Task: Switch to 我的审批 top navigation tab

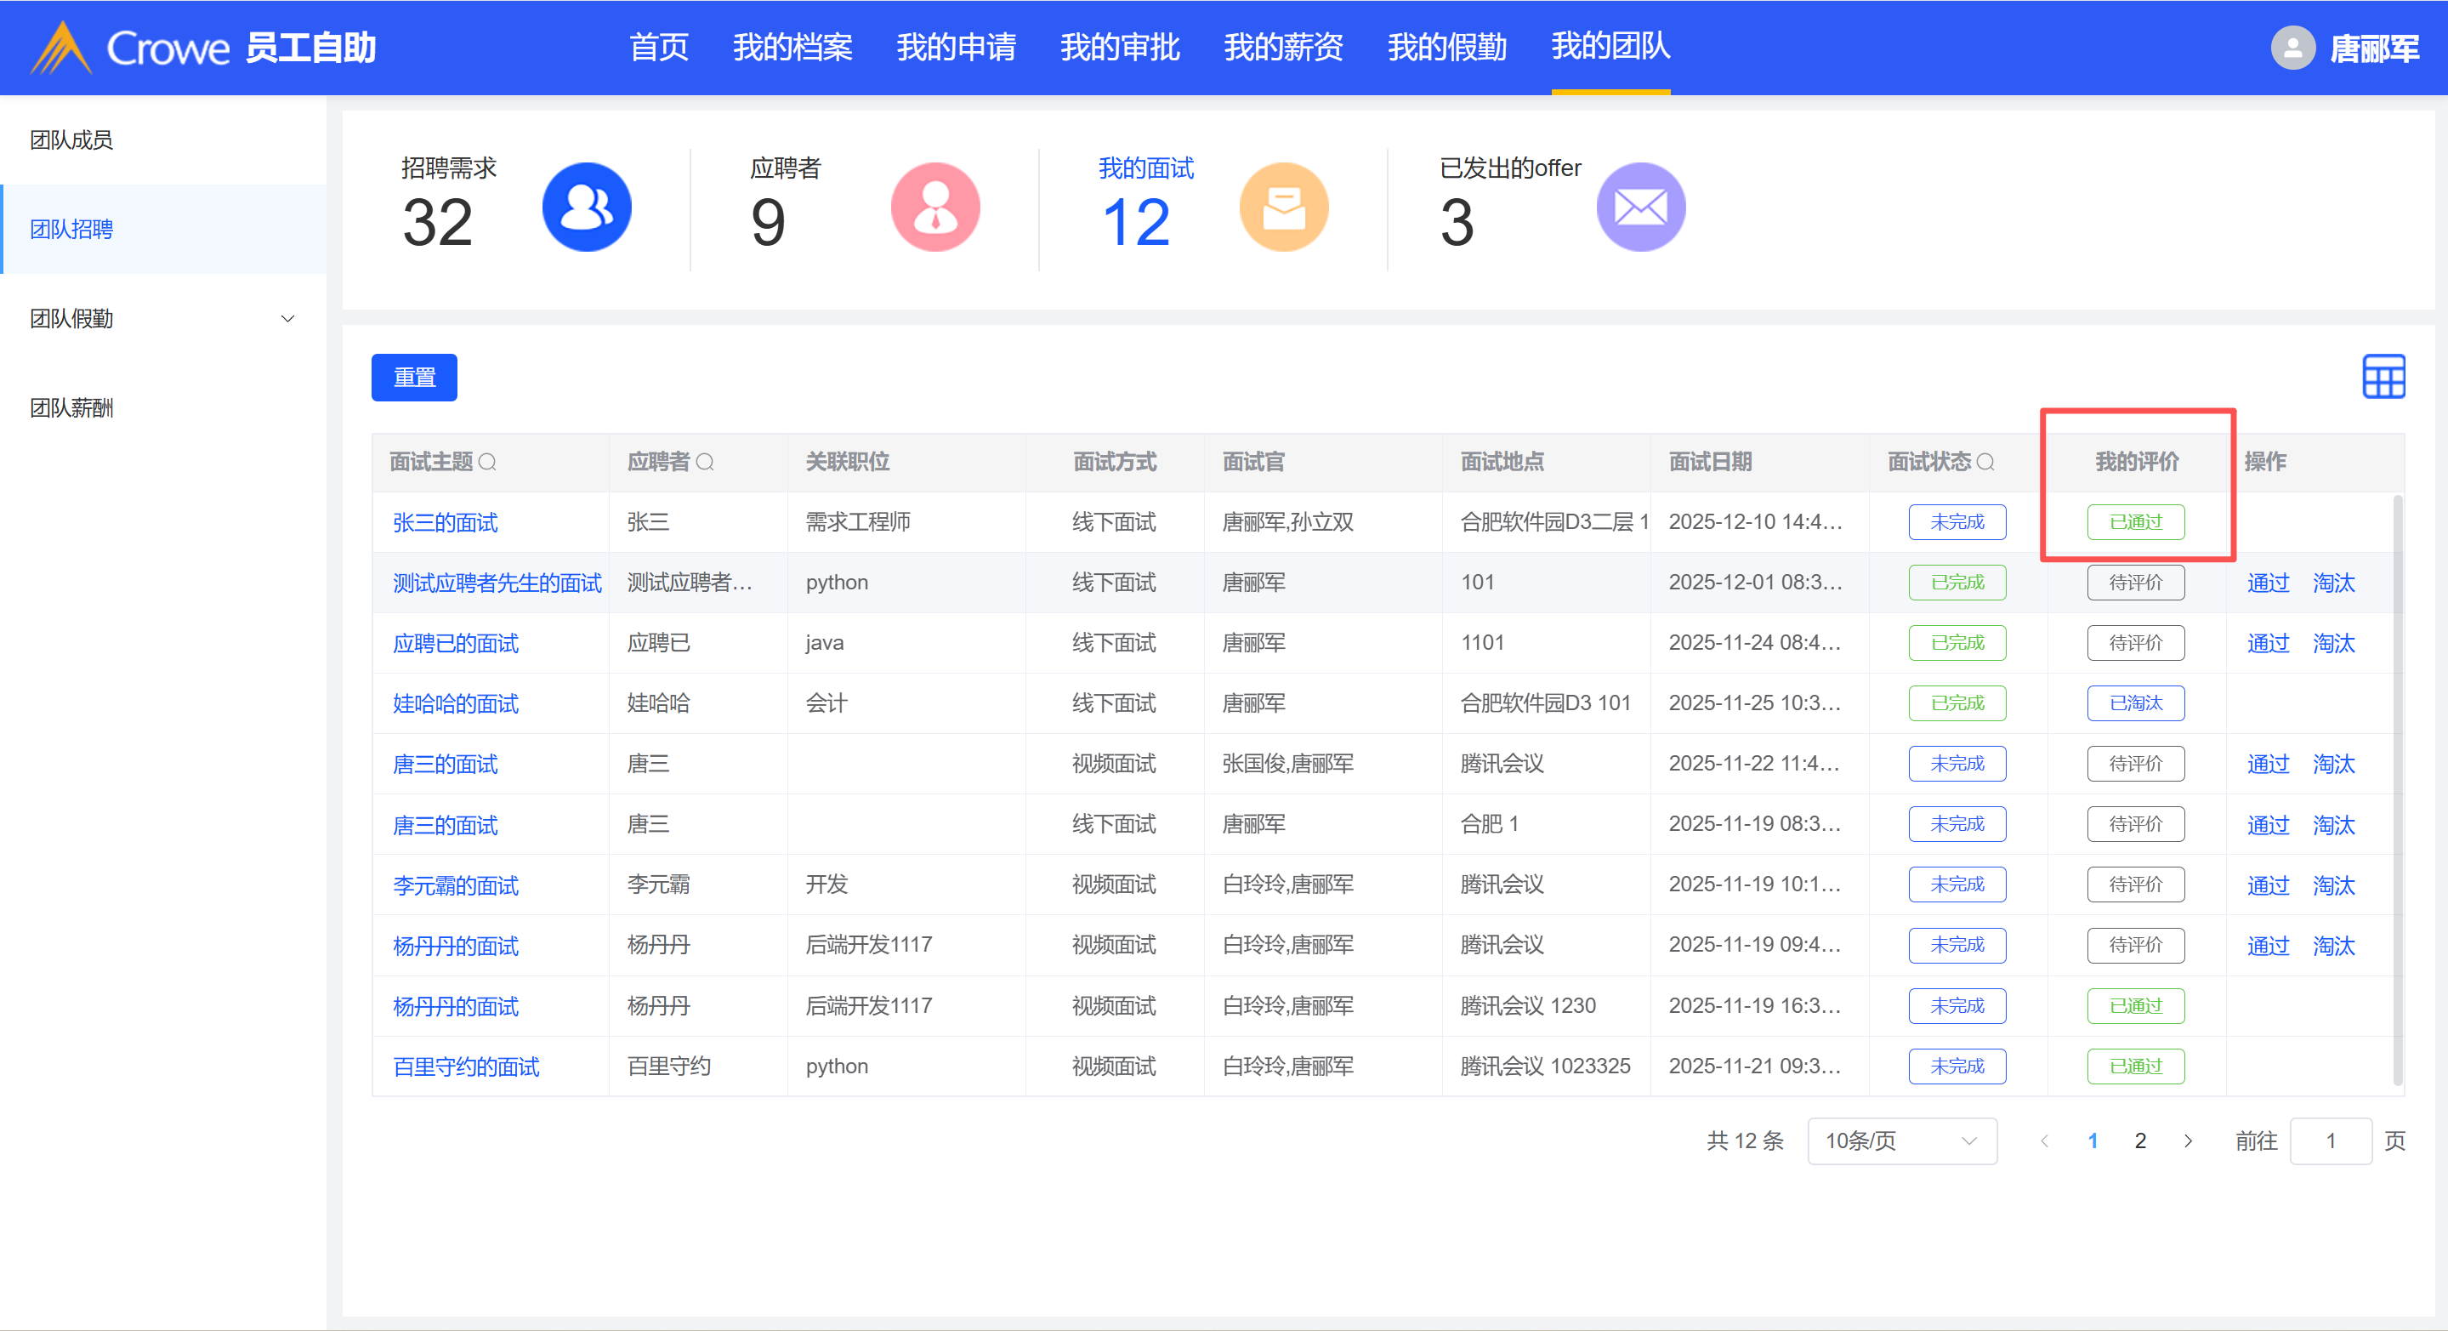Action: (x=1120, y=48)
